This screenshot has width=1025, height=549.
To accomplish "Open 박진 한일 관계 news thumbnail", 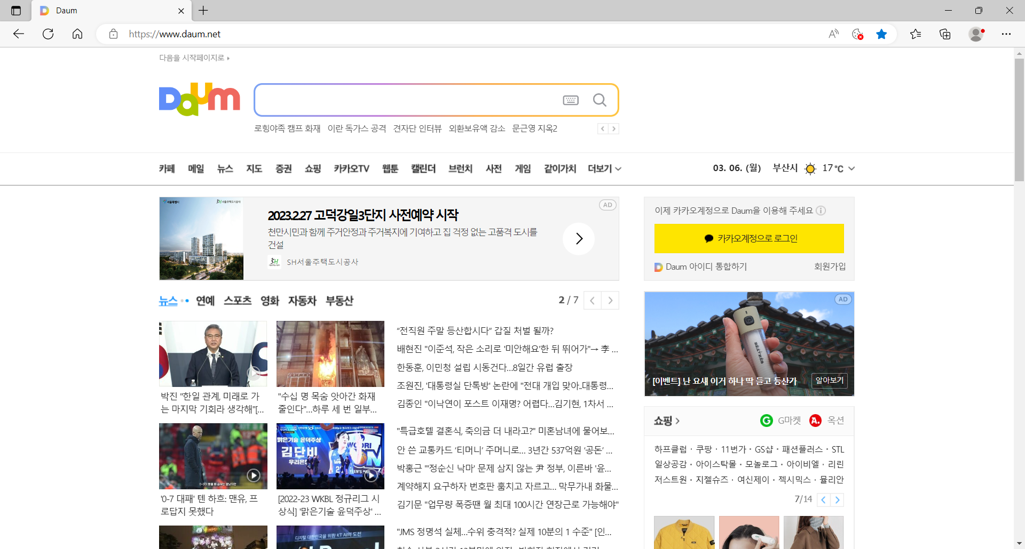I will click(213, 354).
